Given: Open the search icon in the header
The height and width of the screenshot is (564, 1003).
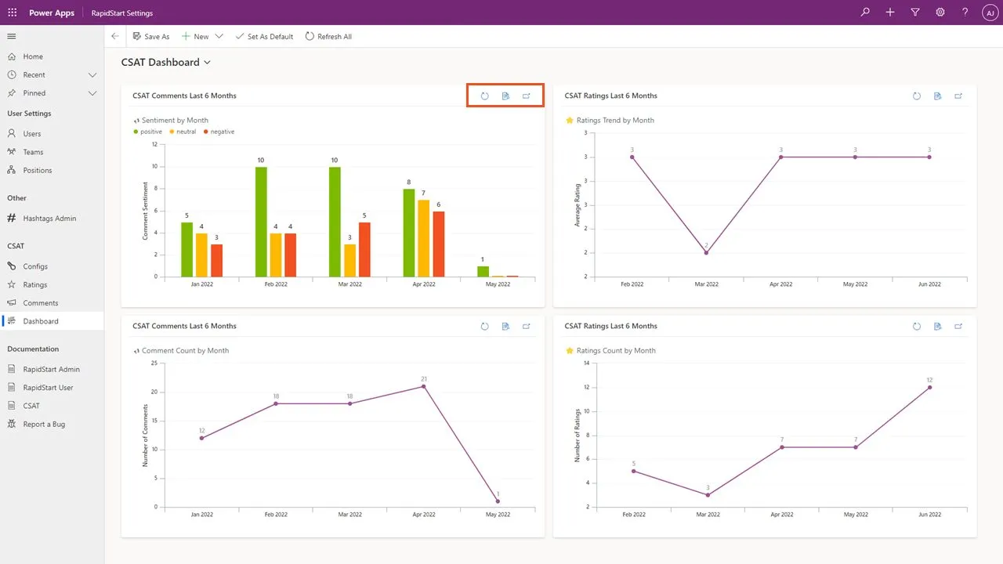Looking at the screenshot, I should pyautogui.click(x=864, y=12).
